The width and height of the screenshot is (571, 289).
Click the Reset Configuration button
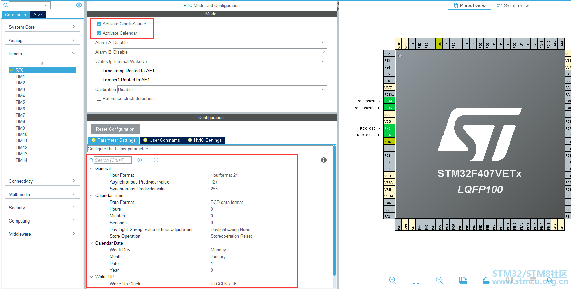point(115,129)
